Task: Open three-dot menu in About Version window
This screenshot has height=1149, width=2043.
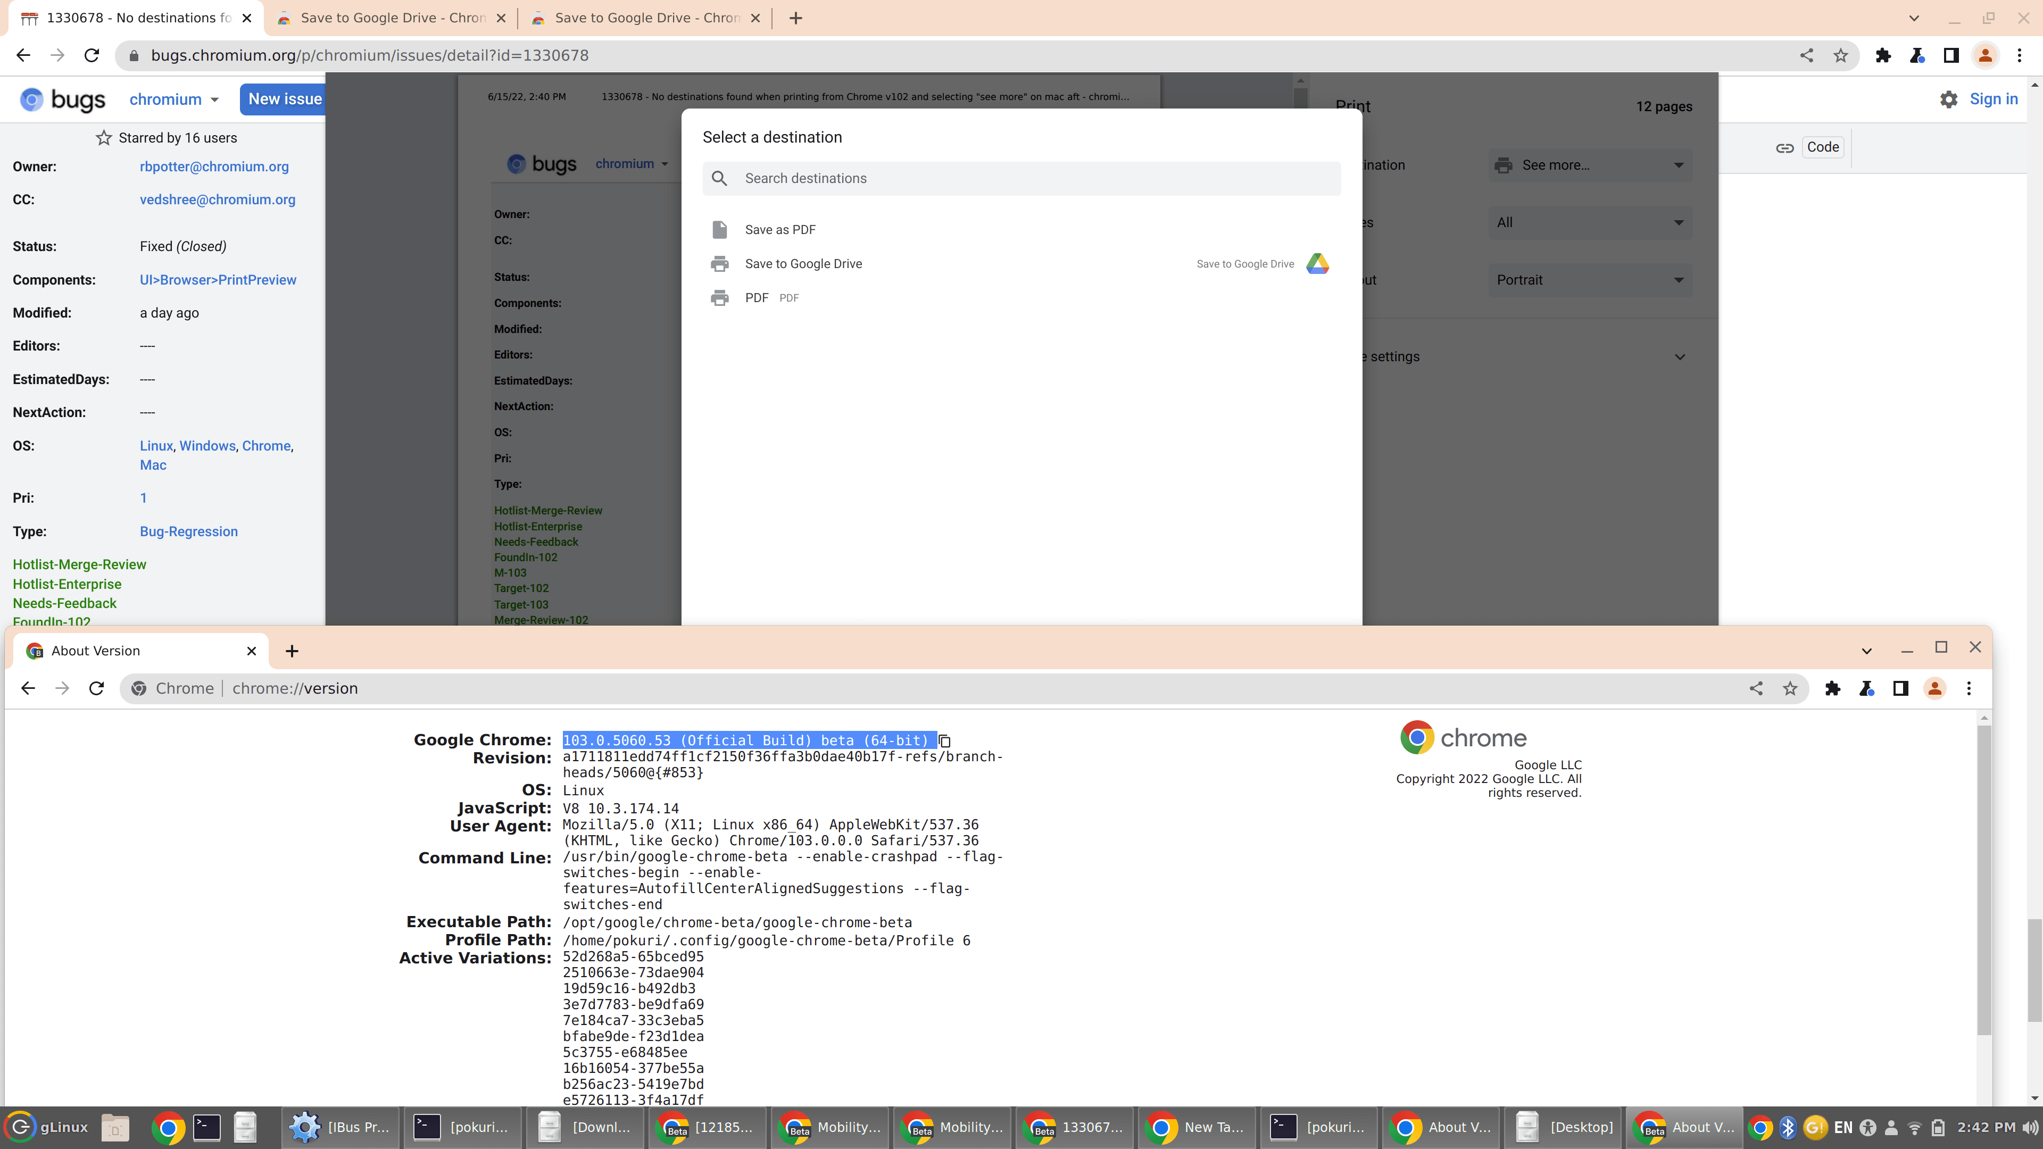Action: point(1969,688)
